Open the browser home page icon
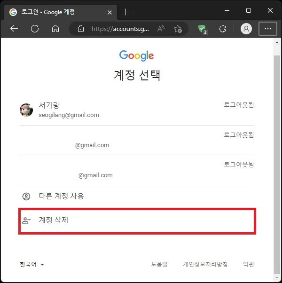Image resolution: width=282 pixels, height=283 pixels. click(x=55, y=29)
